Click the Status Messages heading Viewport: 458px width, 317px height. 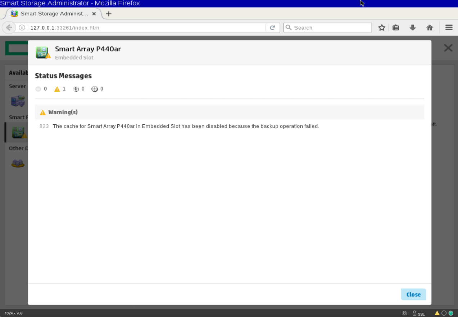[63, 76]
